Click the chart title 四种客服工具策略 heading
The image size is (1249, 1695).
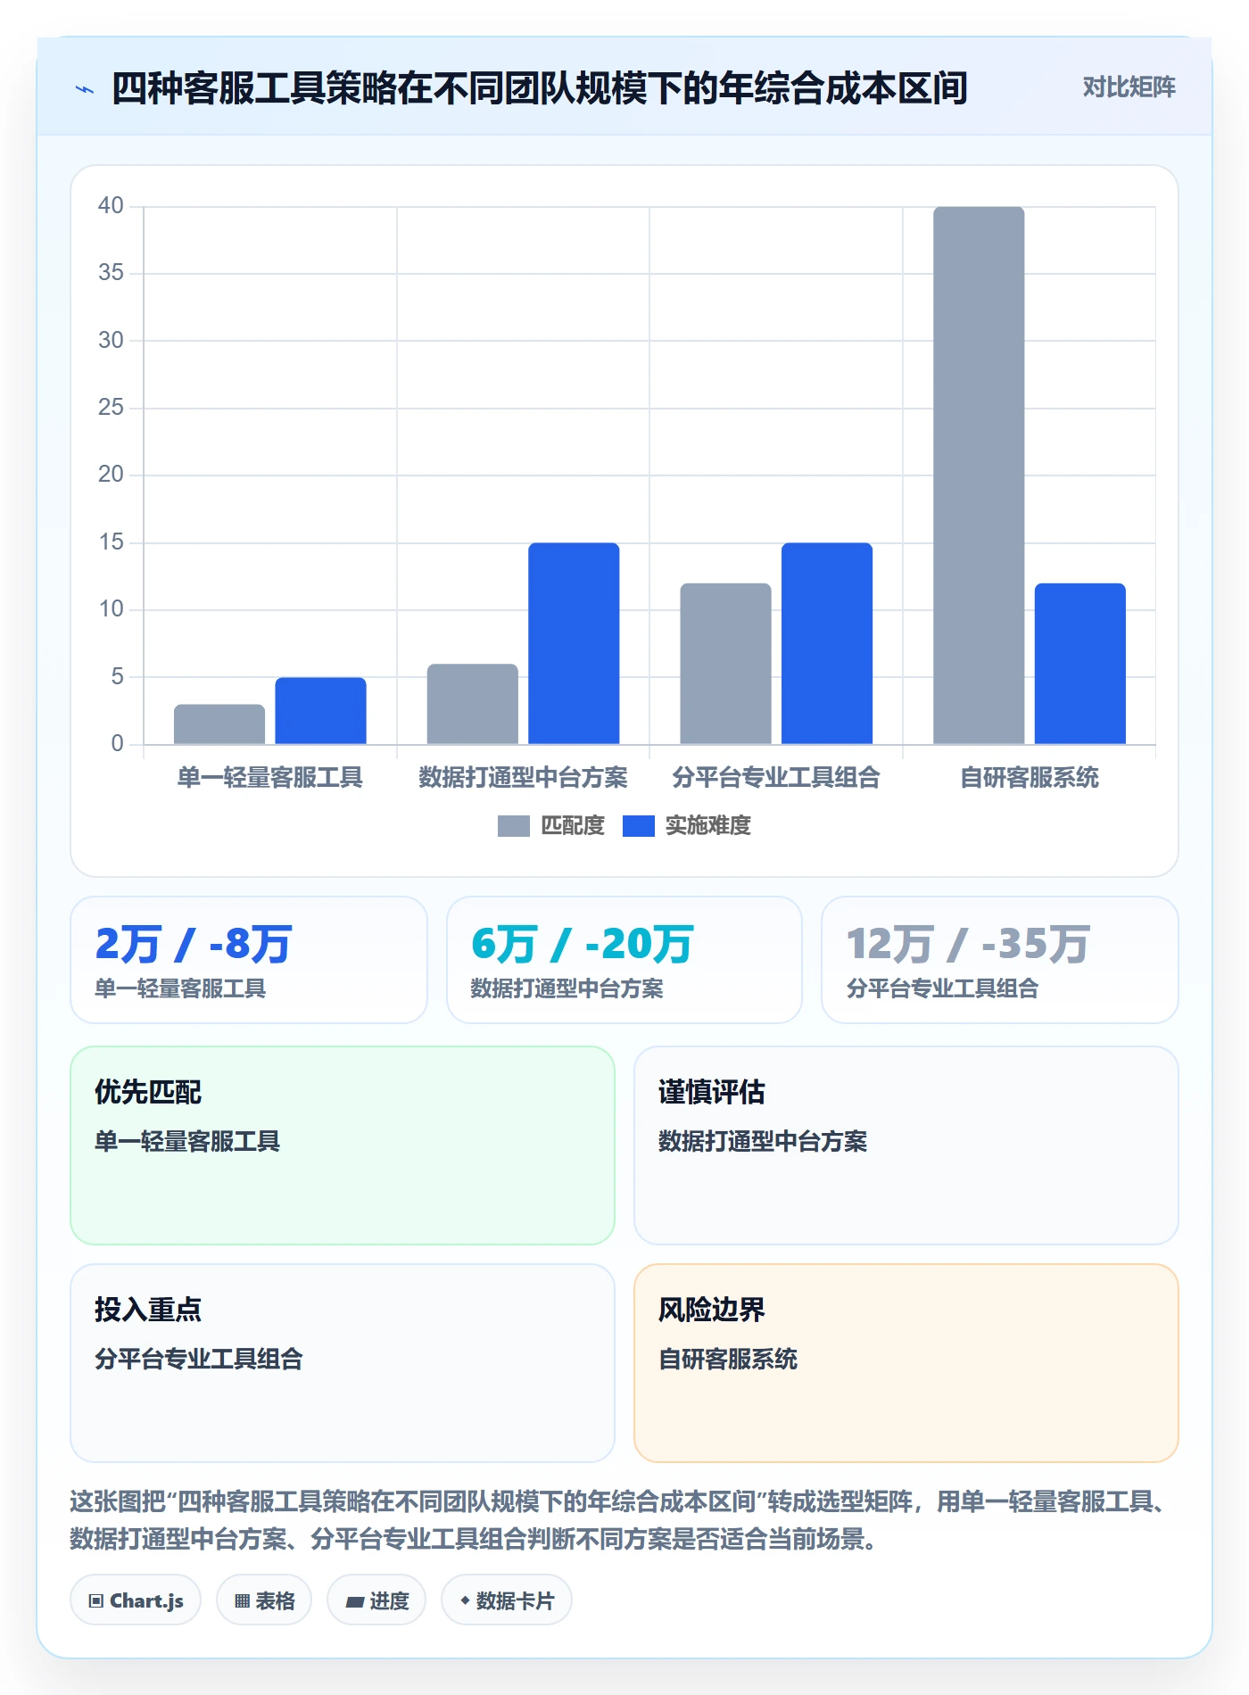click(x=539, y=88)
